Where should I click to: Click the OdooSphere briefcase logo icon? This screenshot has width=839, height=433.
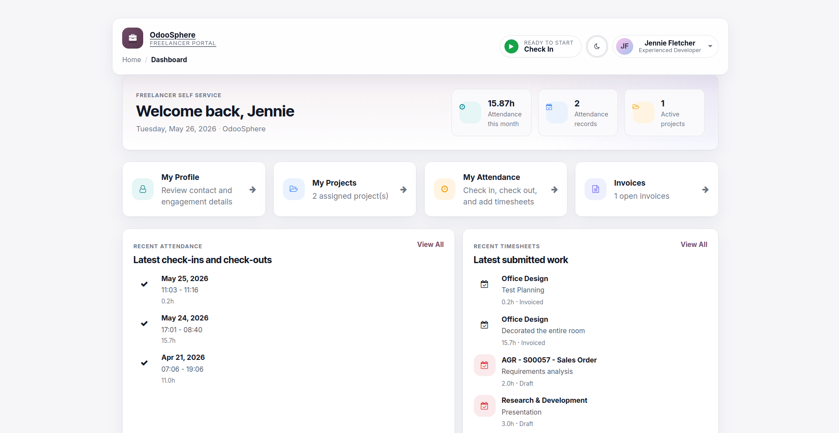133,38
